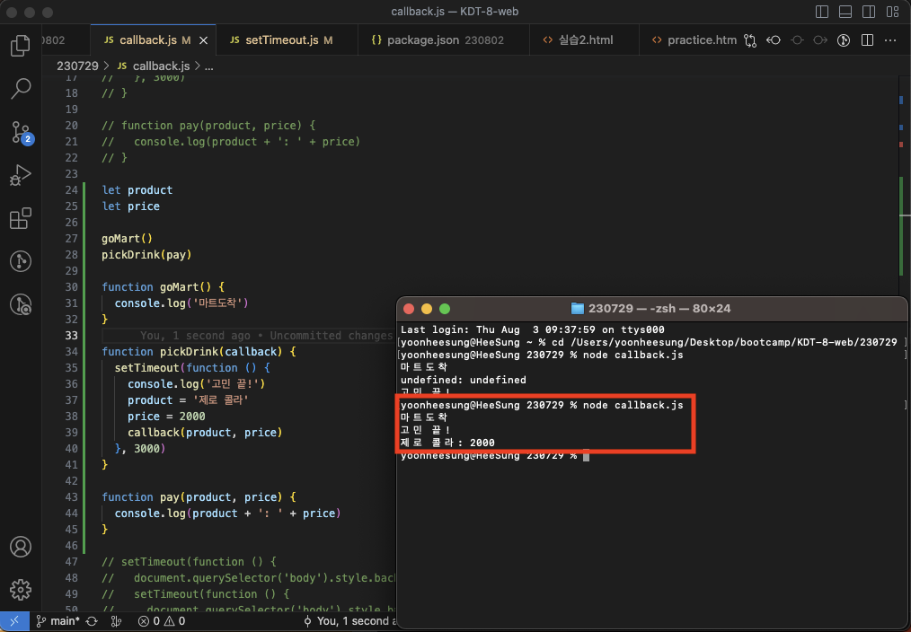
Task: Click the next change arrow in editor toolbar
Action: point(819,40)
